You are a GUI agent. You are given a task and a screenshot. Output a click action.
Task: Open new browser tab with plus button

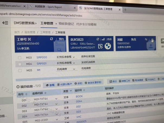[x=125, y=9]
